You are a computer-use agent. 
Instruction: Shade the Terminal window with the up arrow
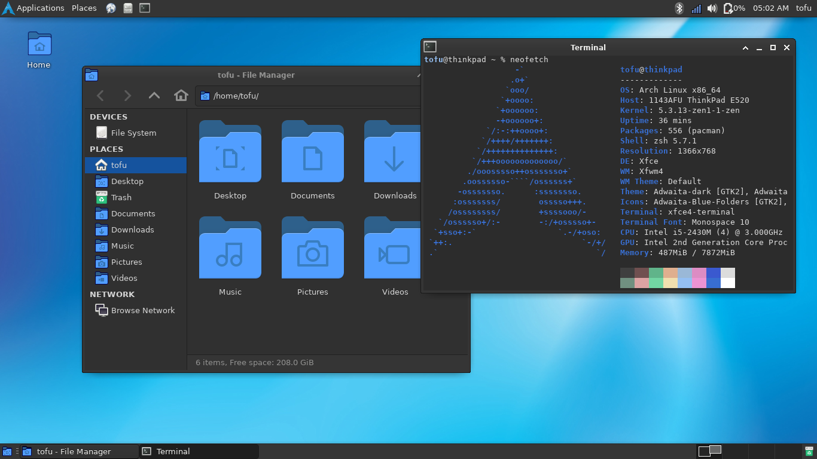[x=745, y=48]
